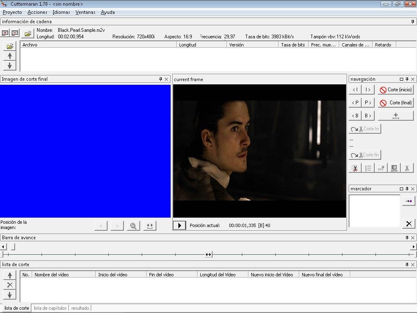This screenshot has height=313, width=417.
Task: Maximize the navegación panel
Action: coord(402,79)
